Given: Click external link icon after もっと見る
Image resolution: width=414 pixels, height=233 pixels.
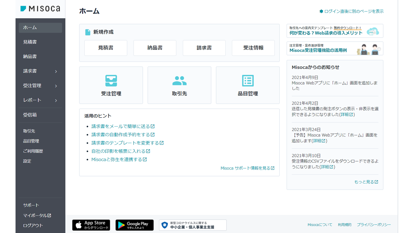Looking at the screenshot, I should pyautogui.click(x=376, y=182).
